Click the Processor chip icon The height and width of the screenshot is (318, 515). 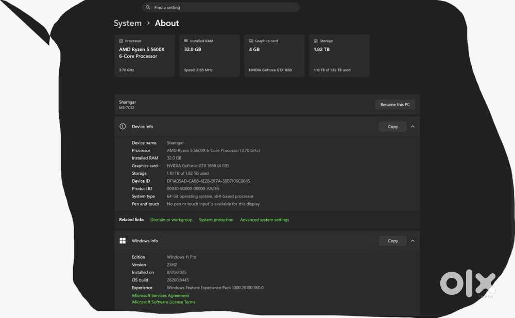pos(121,41)
